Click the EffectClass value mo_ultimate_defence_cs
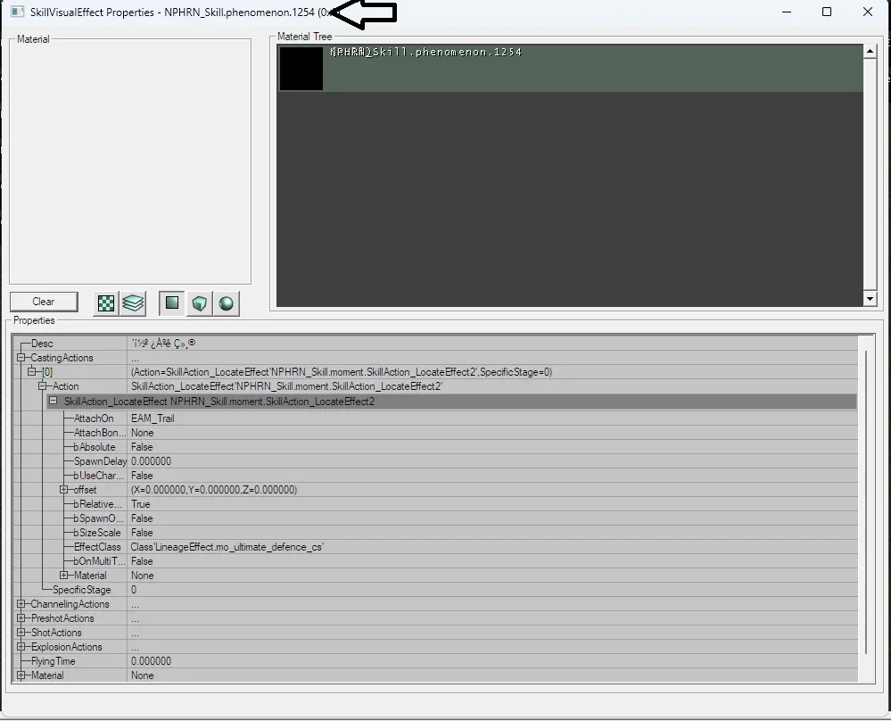 pos(227,547)
